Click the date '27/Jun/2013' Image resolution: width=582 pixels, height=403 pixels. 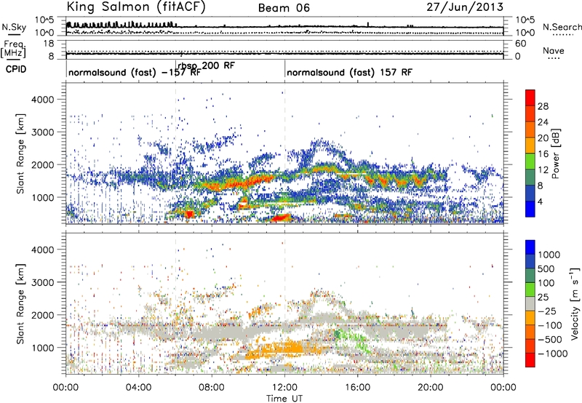pos(465,7)
